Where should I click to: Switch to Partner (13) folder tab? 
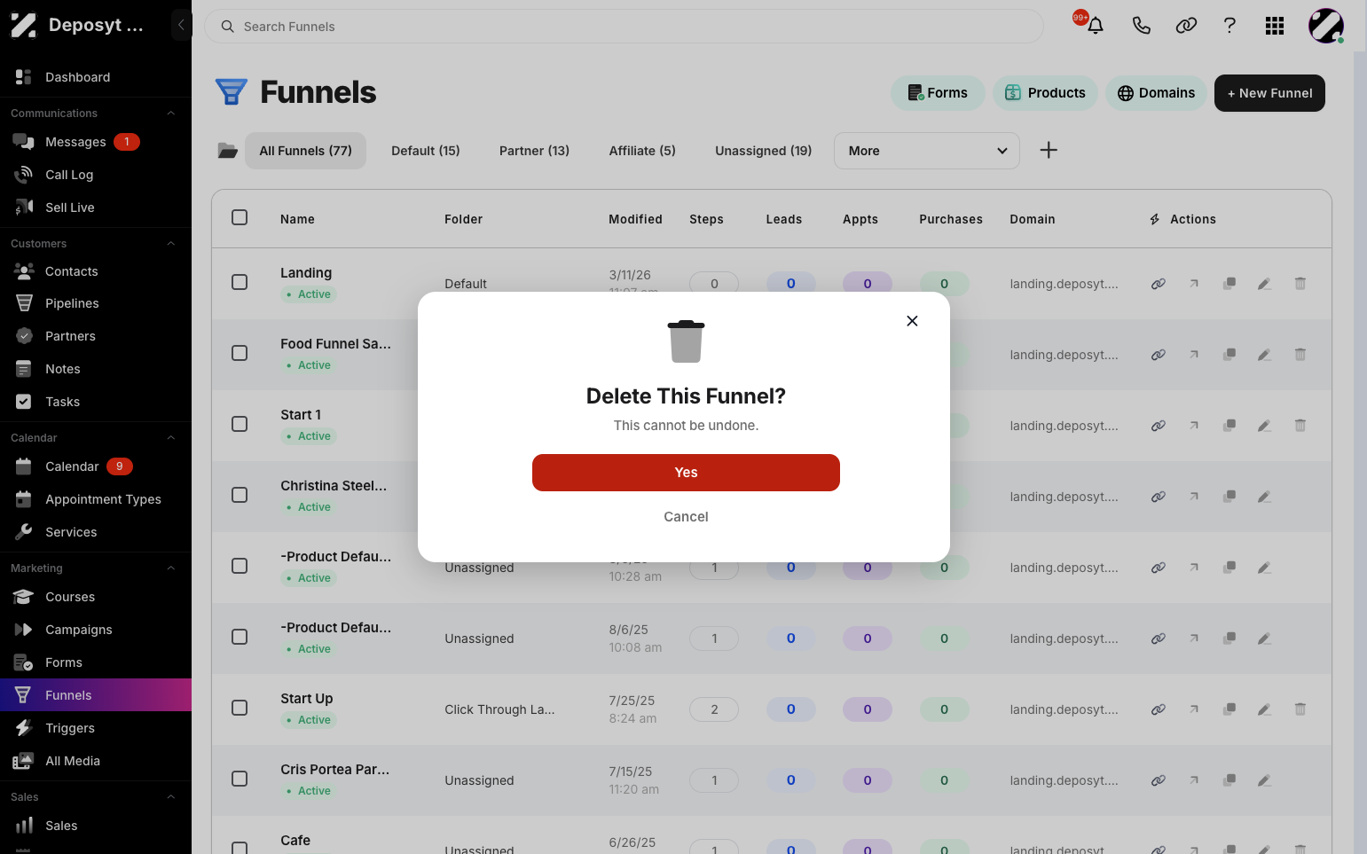[x=534, y=151]
